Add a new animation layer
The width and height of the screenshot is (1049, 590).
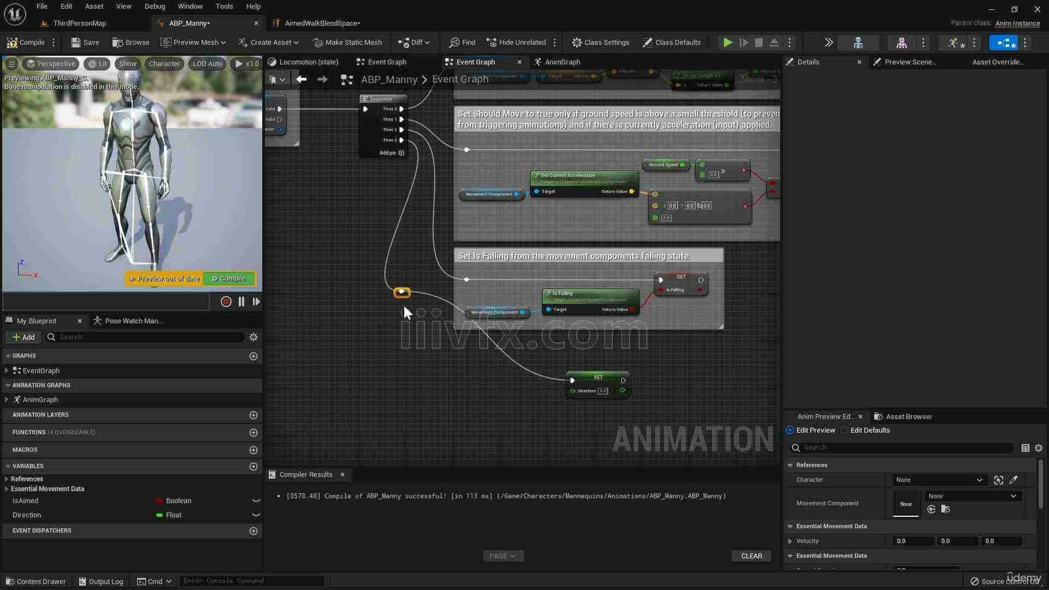(x=254, y=415)
